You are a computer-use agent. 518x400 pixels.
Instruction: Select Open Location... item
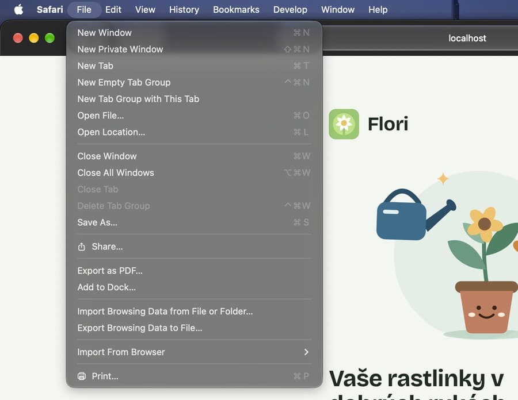195,132
